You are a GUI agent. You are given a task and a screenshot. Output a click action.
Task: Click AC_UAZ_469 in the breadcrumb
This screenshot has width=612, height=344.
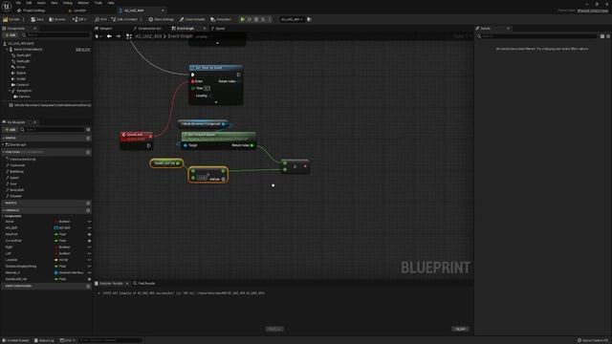[x=148, y=36]
